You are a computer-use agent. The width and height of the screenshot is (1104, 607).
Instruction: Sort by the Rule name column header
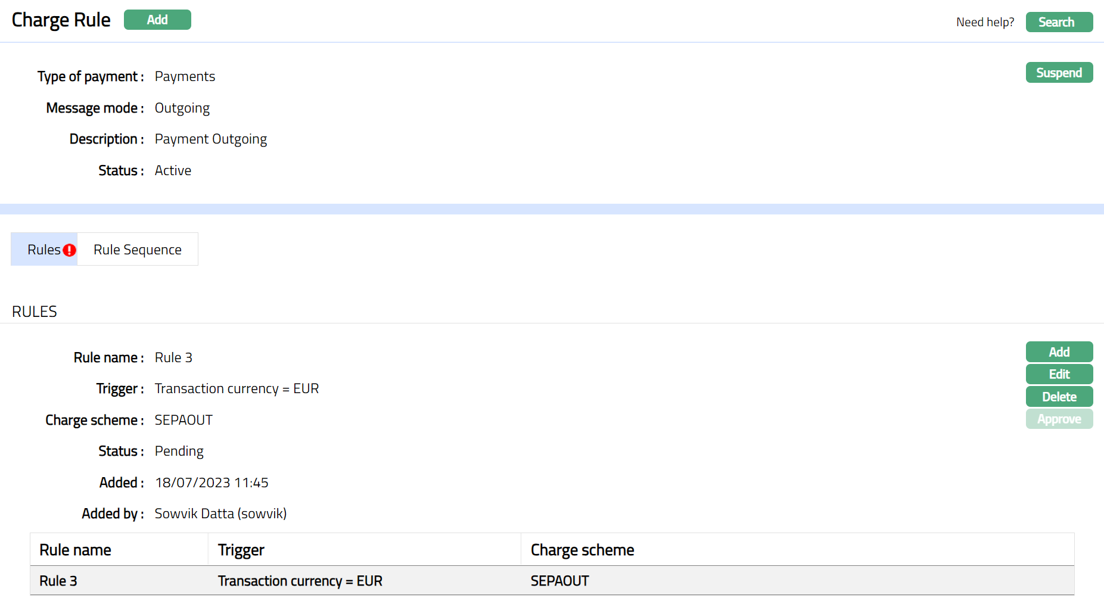(x=75, y=550)
